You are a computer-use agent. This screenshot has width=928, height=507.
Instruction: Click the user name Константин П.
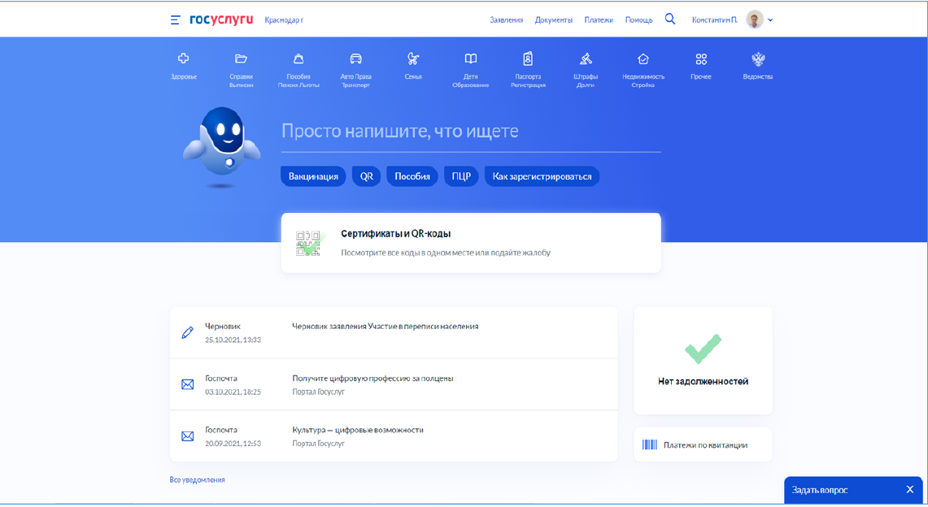[715, 20]
